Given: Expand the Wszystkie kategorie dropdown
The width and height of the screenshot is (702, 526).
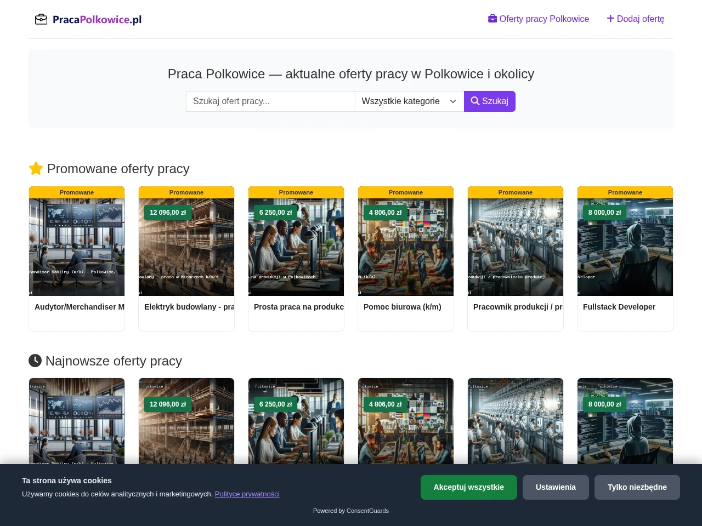Looking at the screenshot, I should (410, 101).
